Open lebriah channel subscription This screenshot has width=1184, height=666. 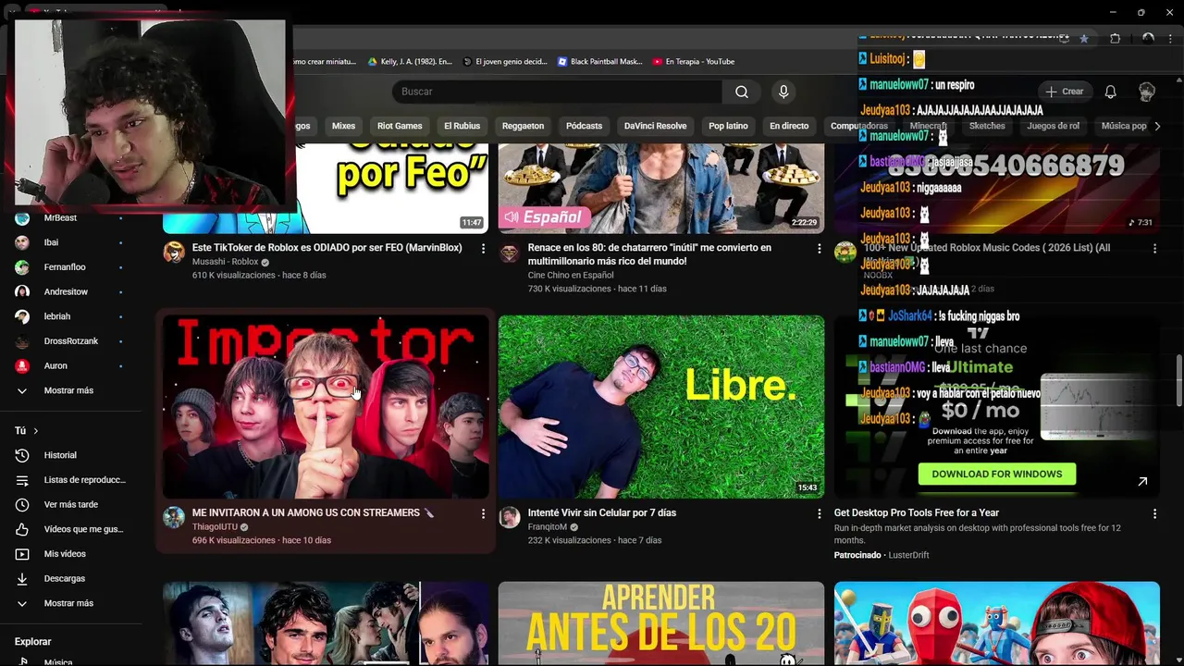click(x=57, y=316)
